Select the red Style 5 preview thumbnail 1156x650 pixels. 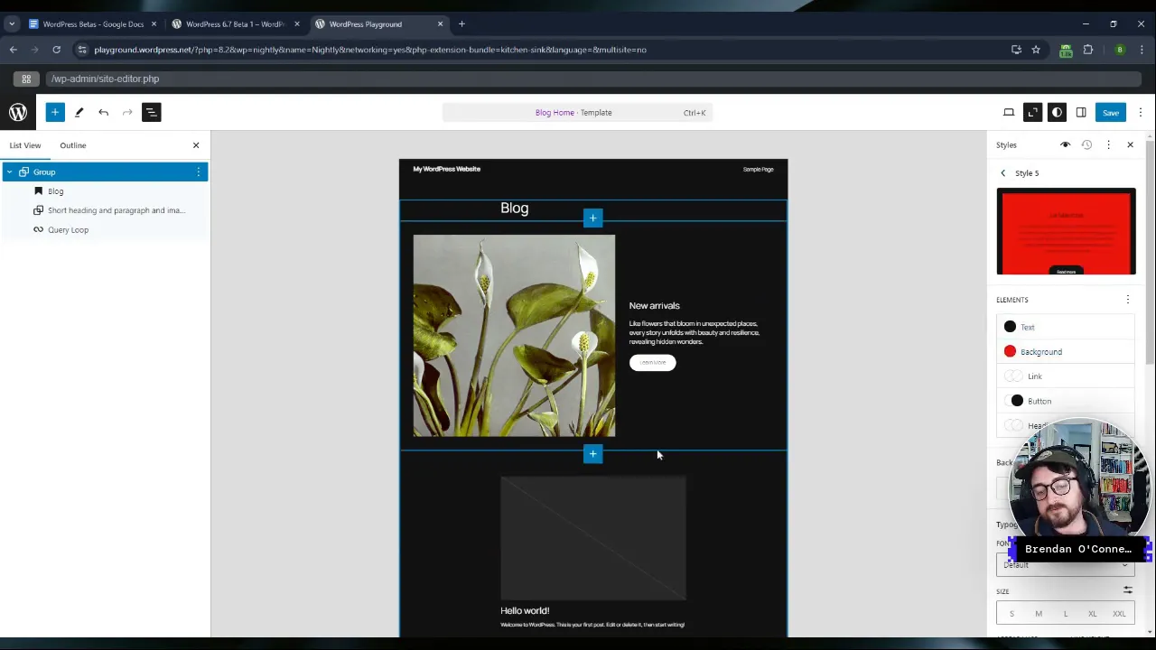[x=1066, y=231]
